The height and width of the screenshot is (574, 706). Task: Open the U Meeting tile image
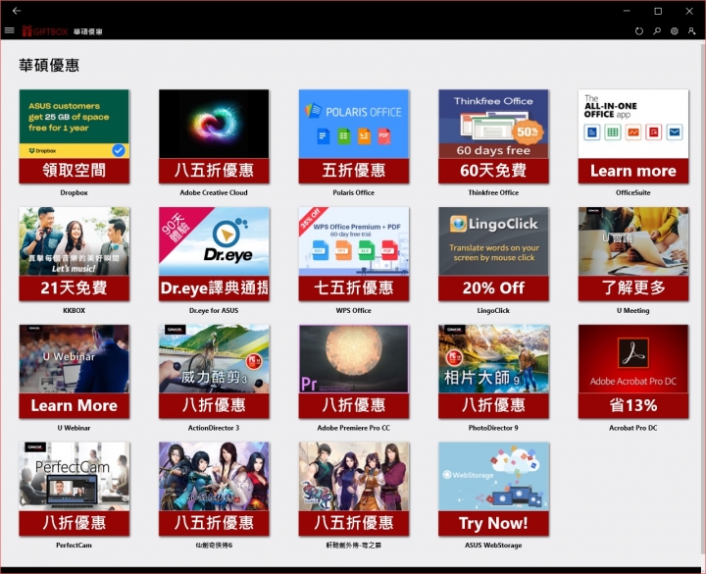coord(633,241)
